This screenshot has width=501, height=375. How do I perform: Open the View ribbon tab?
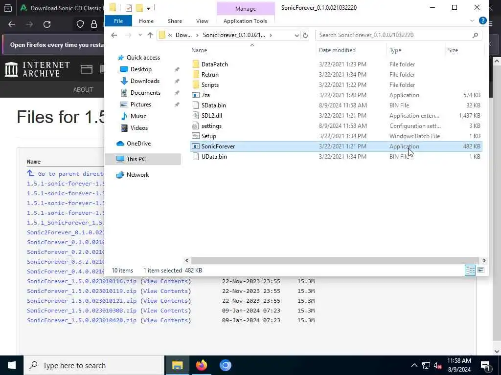202,21
